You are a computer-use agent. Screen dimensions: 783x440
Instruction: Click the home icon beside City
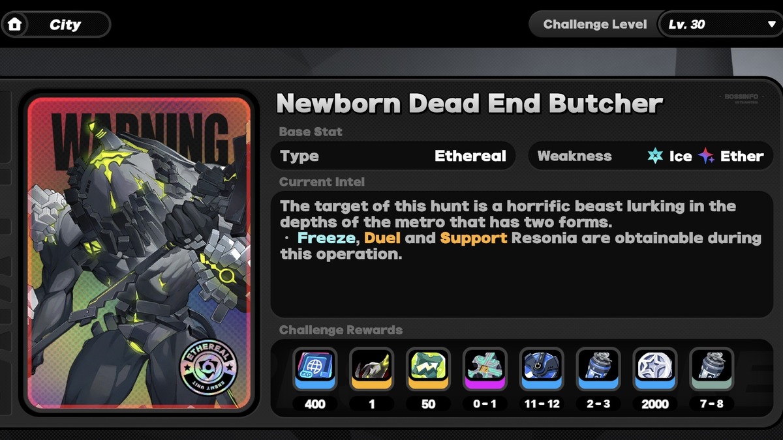pyautogui.click(x=14, y=25)
